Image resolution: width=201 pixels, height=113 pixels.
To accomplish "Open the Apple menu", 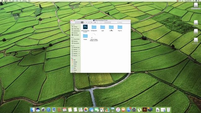I will tap(2, 1).
